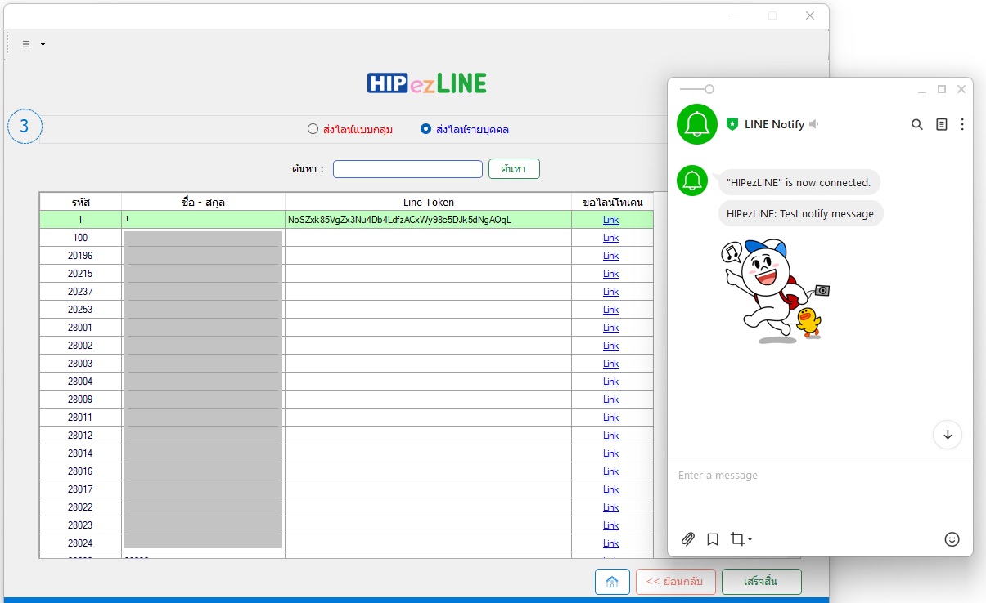Image resolution: width=986 pixels, height=603 pixels.
Task: Toggle the muted speaker icon beside LINE Notify
Action: pos(814,124)
